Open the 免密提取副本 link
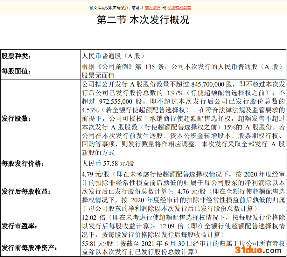Image resolution: width=287 pixels, height=257 pixels. tap(179, 8)
